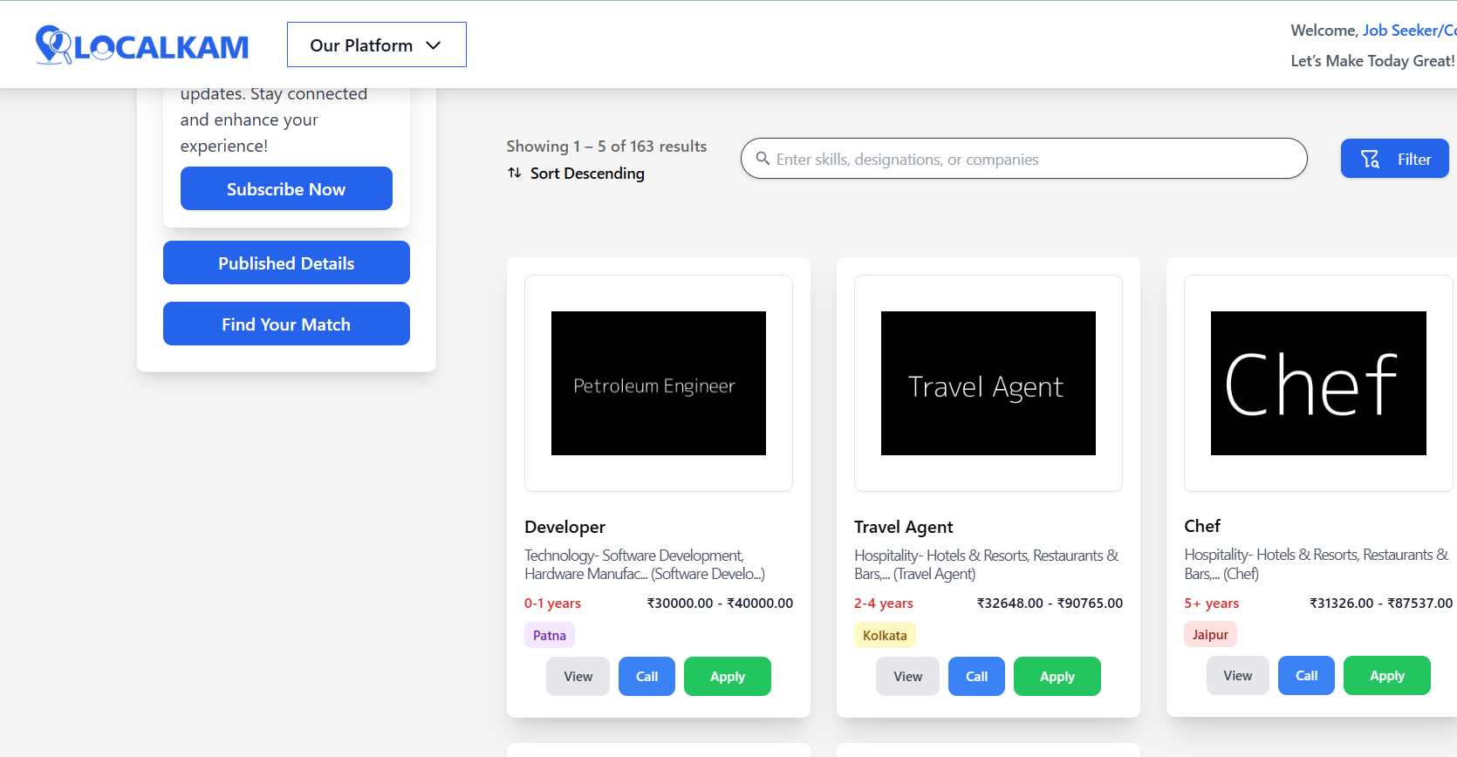Click the LocalKam logo
The image size is (1457, 757).
(142, 45)
